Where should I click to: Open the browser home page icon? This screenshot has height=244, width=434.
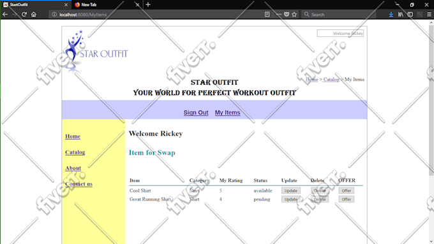33,15
